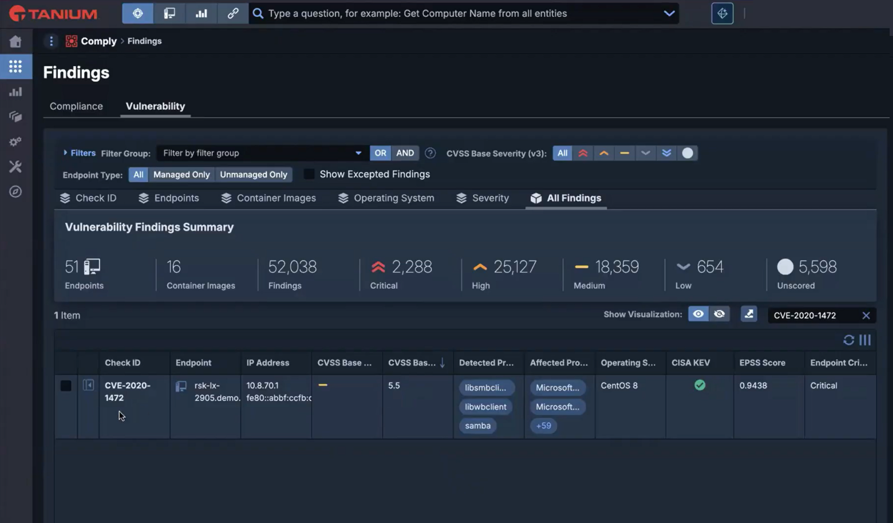
Task: Select the CVE-2020-1472 row checkbox
Action: 66,386
